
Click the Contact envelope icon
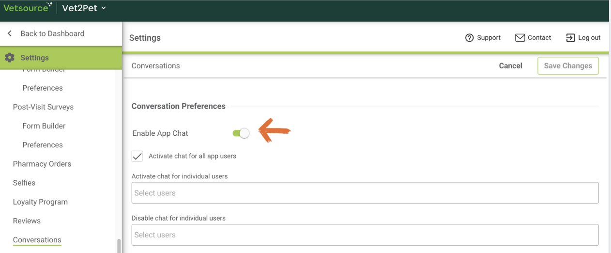point(520,38)
